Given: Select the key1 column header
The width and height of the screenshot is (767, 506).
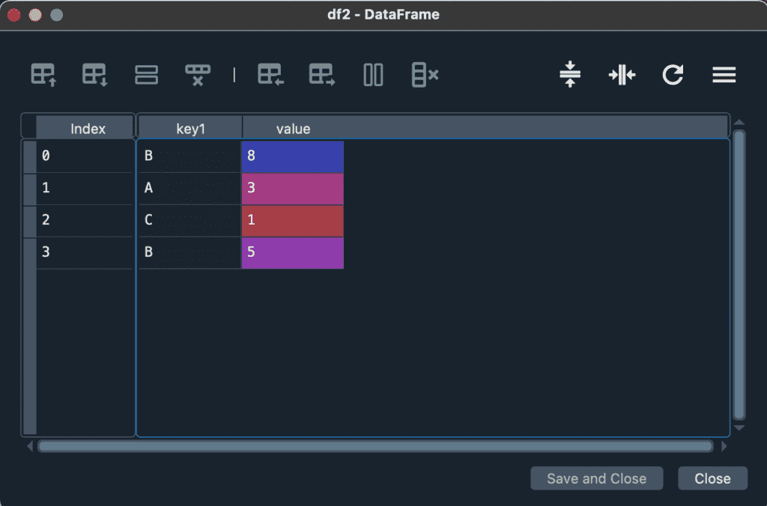Looking at the screenshot, I should [x=190, y=129].
